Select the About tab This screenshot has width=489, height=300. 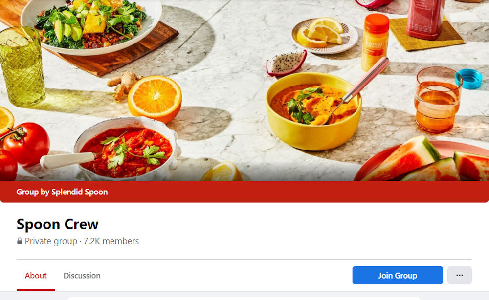(x=36, y=276)
